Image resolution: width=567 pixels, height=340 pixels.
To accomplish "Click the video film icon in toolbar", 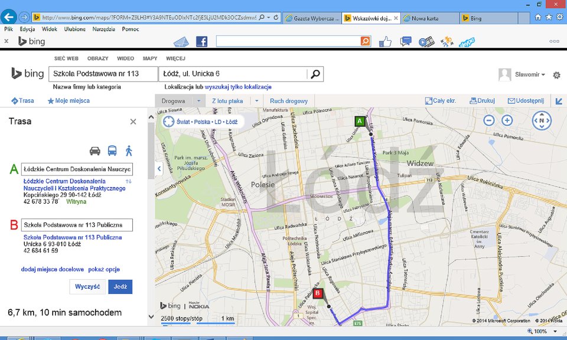I will 426,42.
